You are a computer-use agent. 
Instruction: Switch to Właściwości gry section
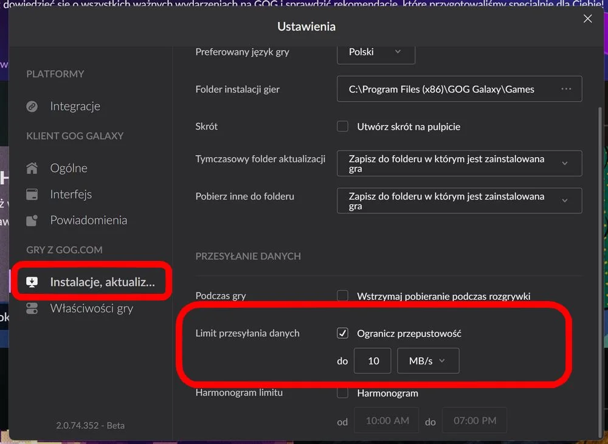click(92, 308)
